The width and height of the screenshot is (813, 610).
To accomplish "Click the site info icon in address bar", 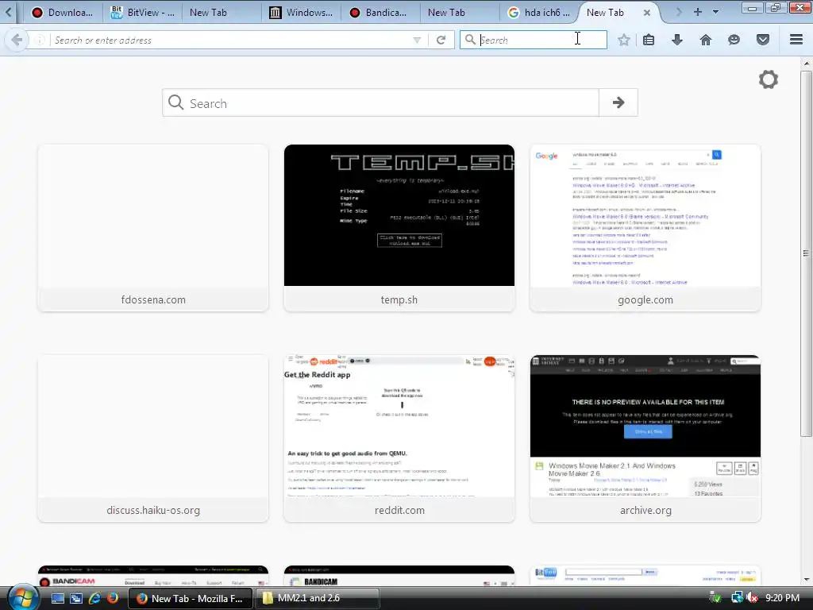I will [40, 40].
